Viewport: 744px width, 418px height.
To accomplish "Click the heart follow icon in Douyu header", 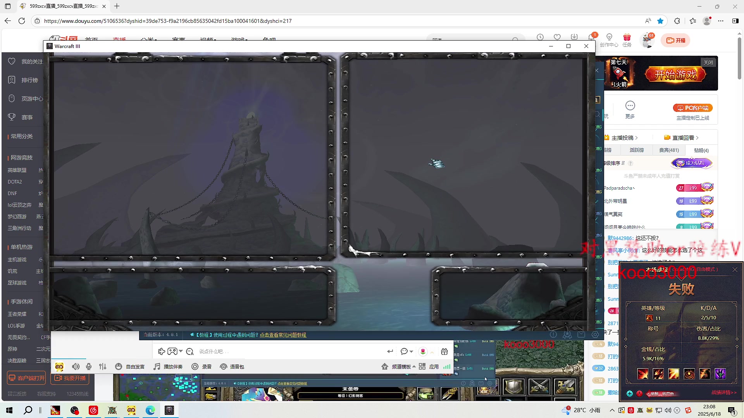I will [x=557, y=37].
